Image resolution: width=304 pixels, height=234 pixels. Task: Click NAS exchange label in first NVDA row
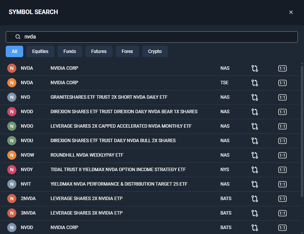pos(225,68)
